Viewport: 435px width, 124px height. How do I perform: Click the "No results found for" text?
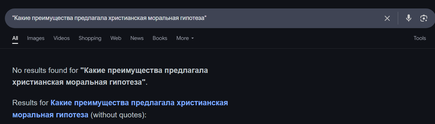click(x=45, y=70)
